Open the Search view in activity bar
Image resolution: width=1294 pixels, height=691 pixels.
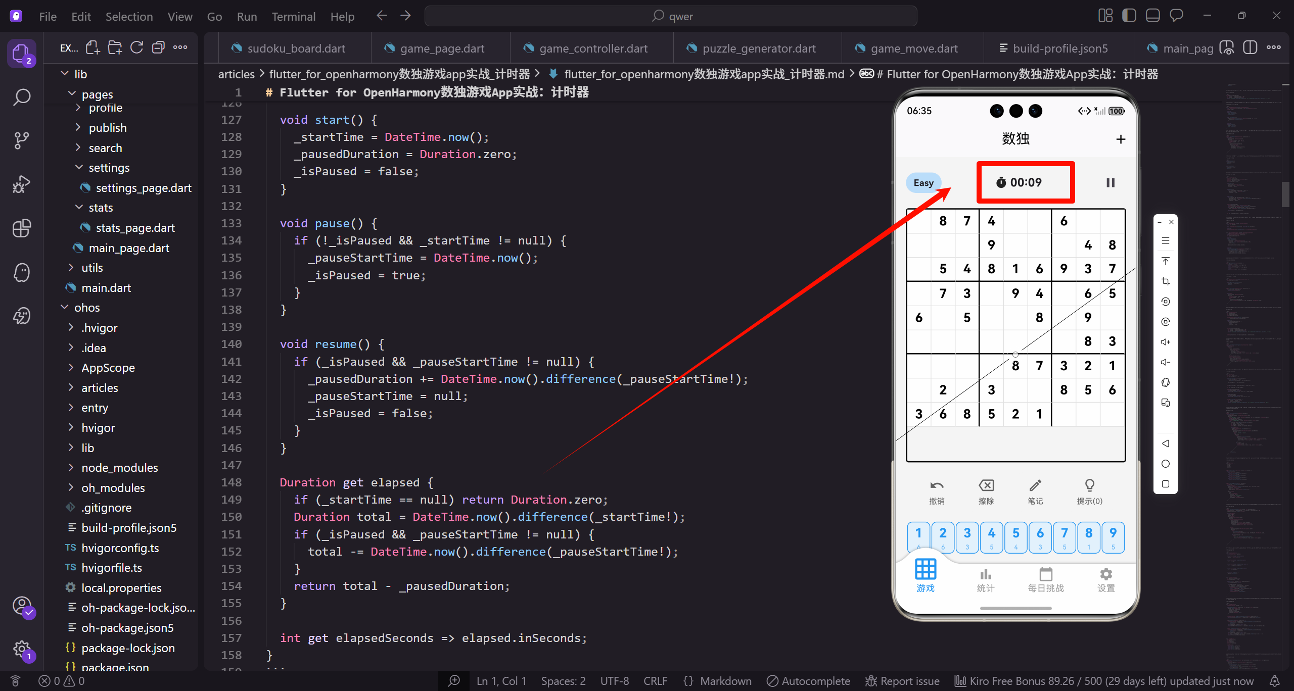21,97
